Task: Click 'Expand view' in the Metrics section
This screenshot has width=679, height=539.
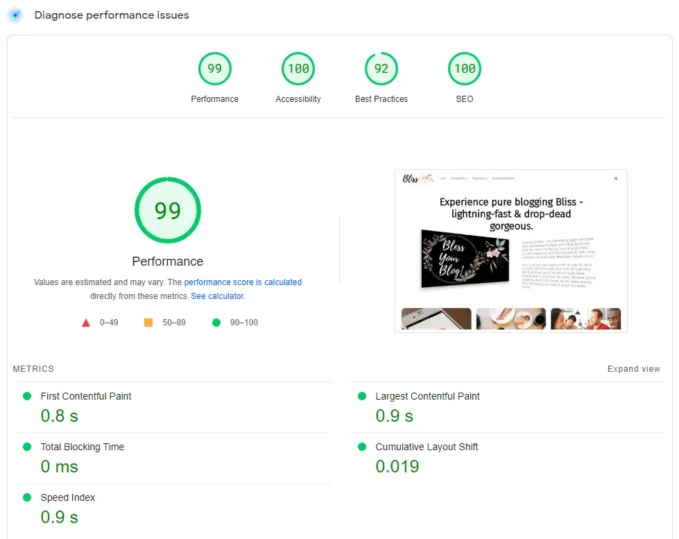Action: point(633,369)
